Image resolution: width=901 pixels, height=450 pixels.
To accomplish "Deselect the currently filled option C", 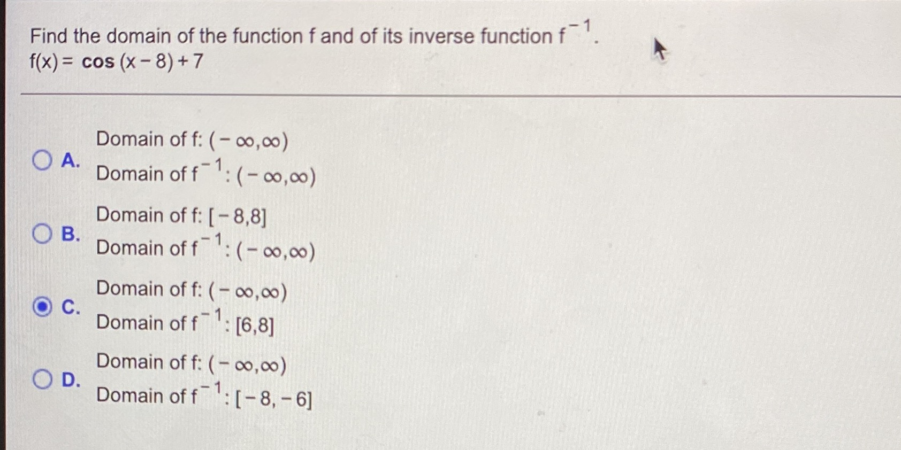I will click(x=42, y=307).
